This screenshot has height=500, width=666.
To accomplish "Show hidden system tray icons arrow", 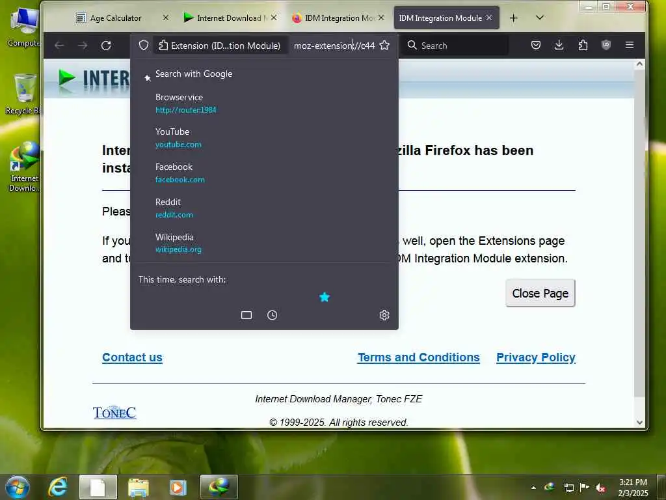I will [533, 488].
